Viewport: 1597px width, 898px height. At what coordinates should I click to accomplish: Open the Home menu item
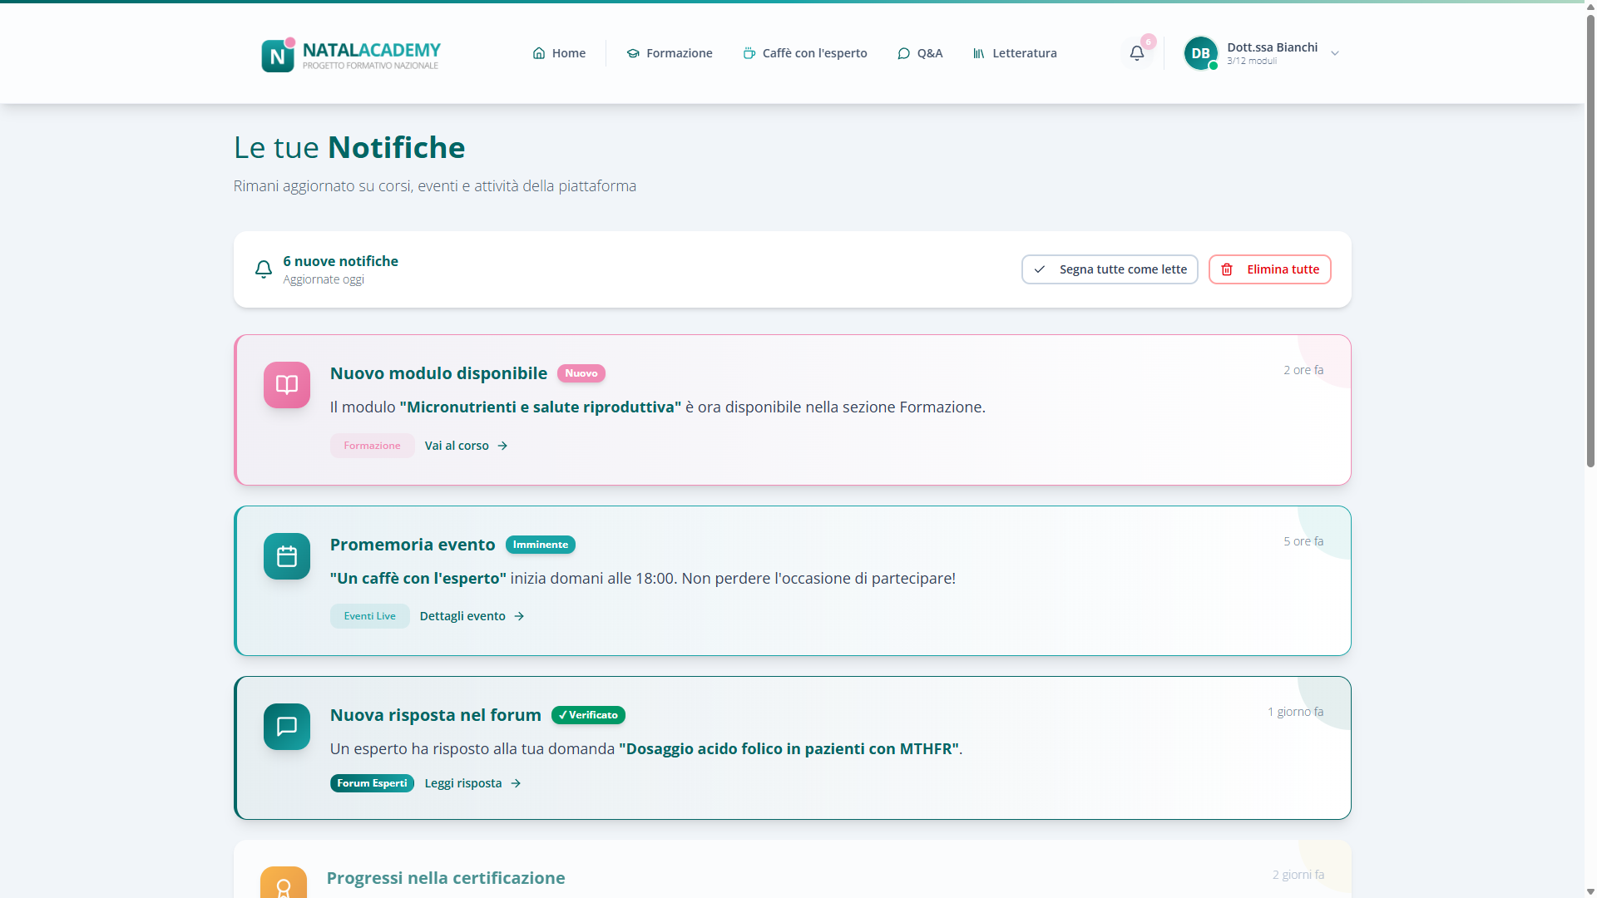click(559, 53)
